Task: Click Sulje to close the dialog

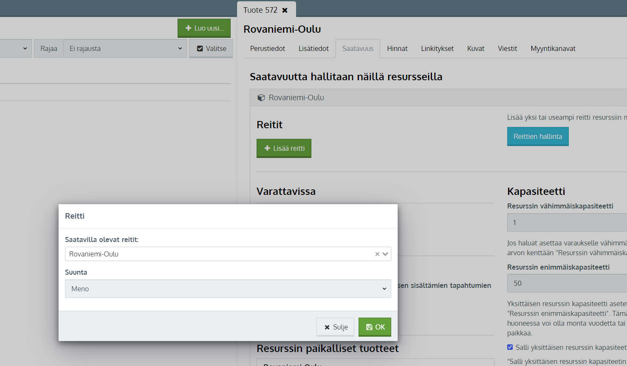Action: pyautogui.click(x=335, y=327)
